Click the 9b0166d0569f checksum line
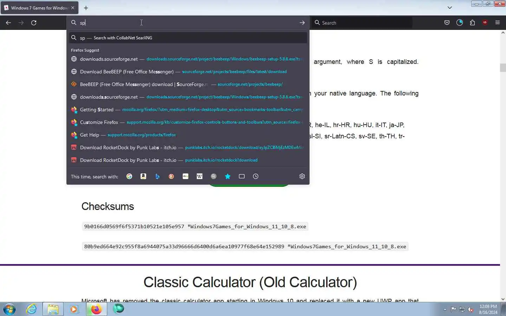Viewport: 506px width, 316px height. (x=195, y=226)
